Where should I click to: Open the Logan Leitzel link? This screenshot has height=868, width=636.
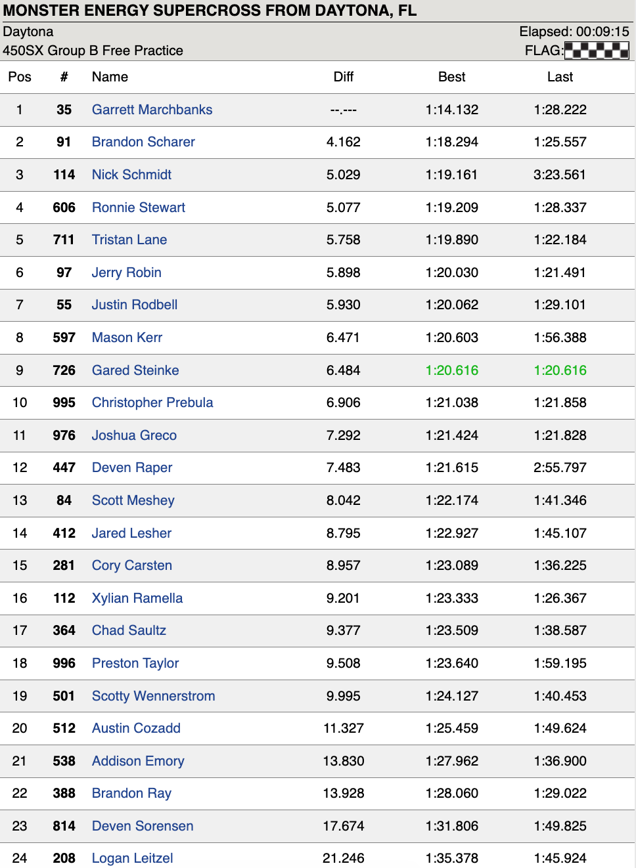pyautogui.click(x=132, y=858)
